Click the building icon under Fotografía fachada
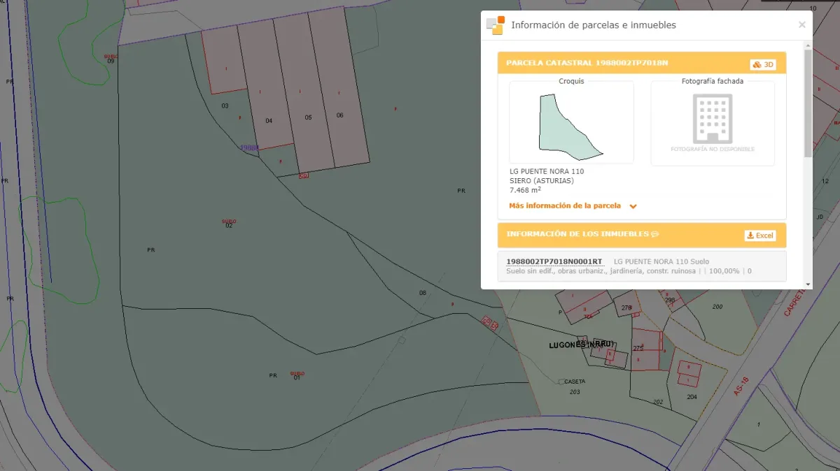 [x=713, y=119]
